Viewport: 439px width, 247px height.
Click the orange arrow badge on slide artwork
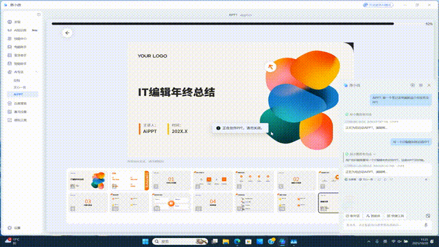pos(270,67)
